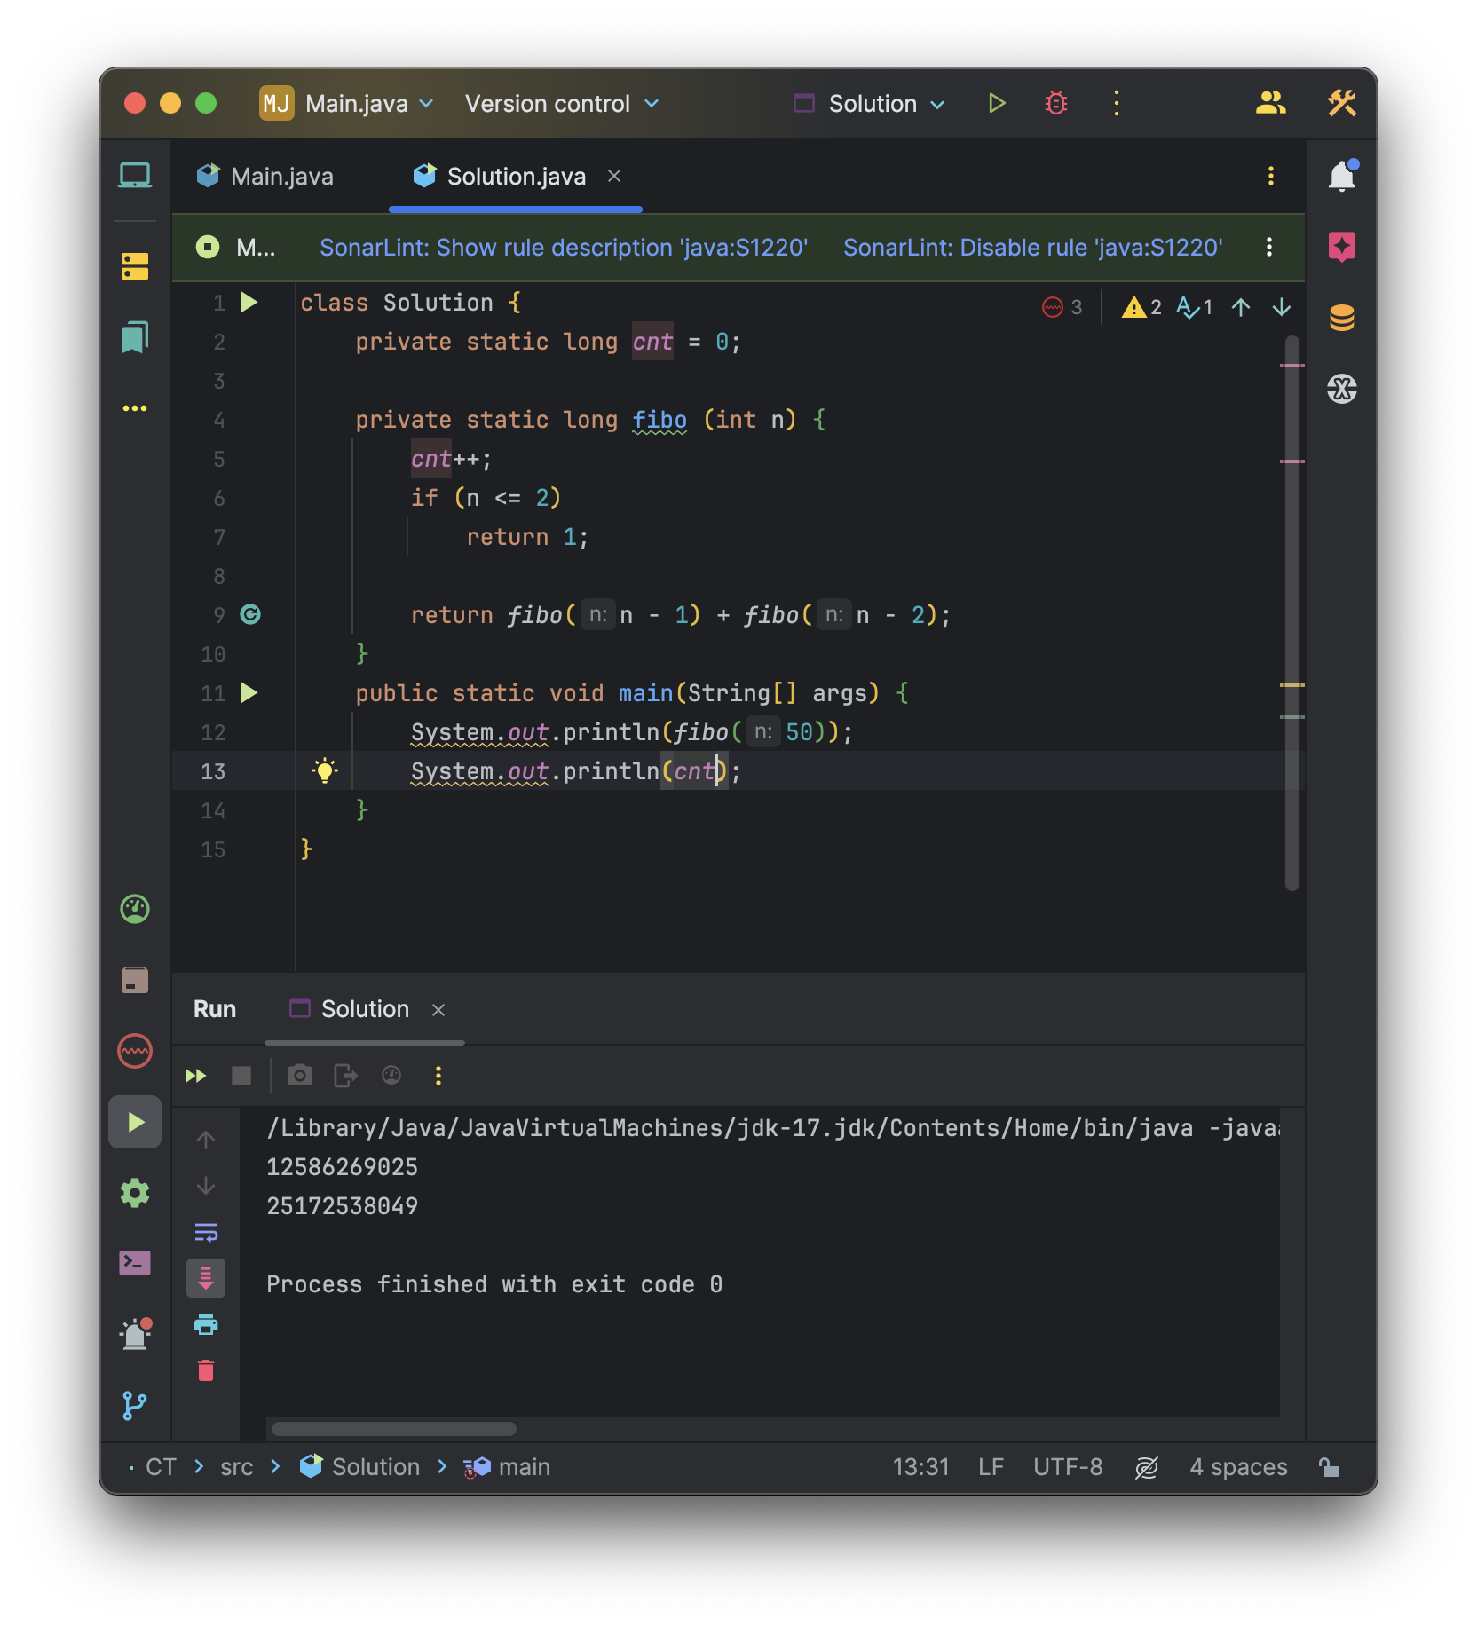
Task: Open the Solution run configuration dropdown
Action: click(x=870, y=103)
